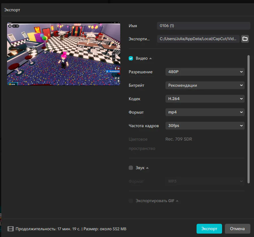Click the Отмена button

click(237, 229)
